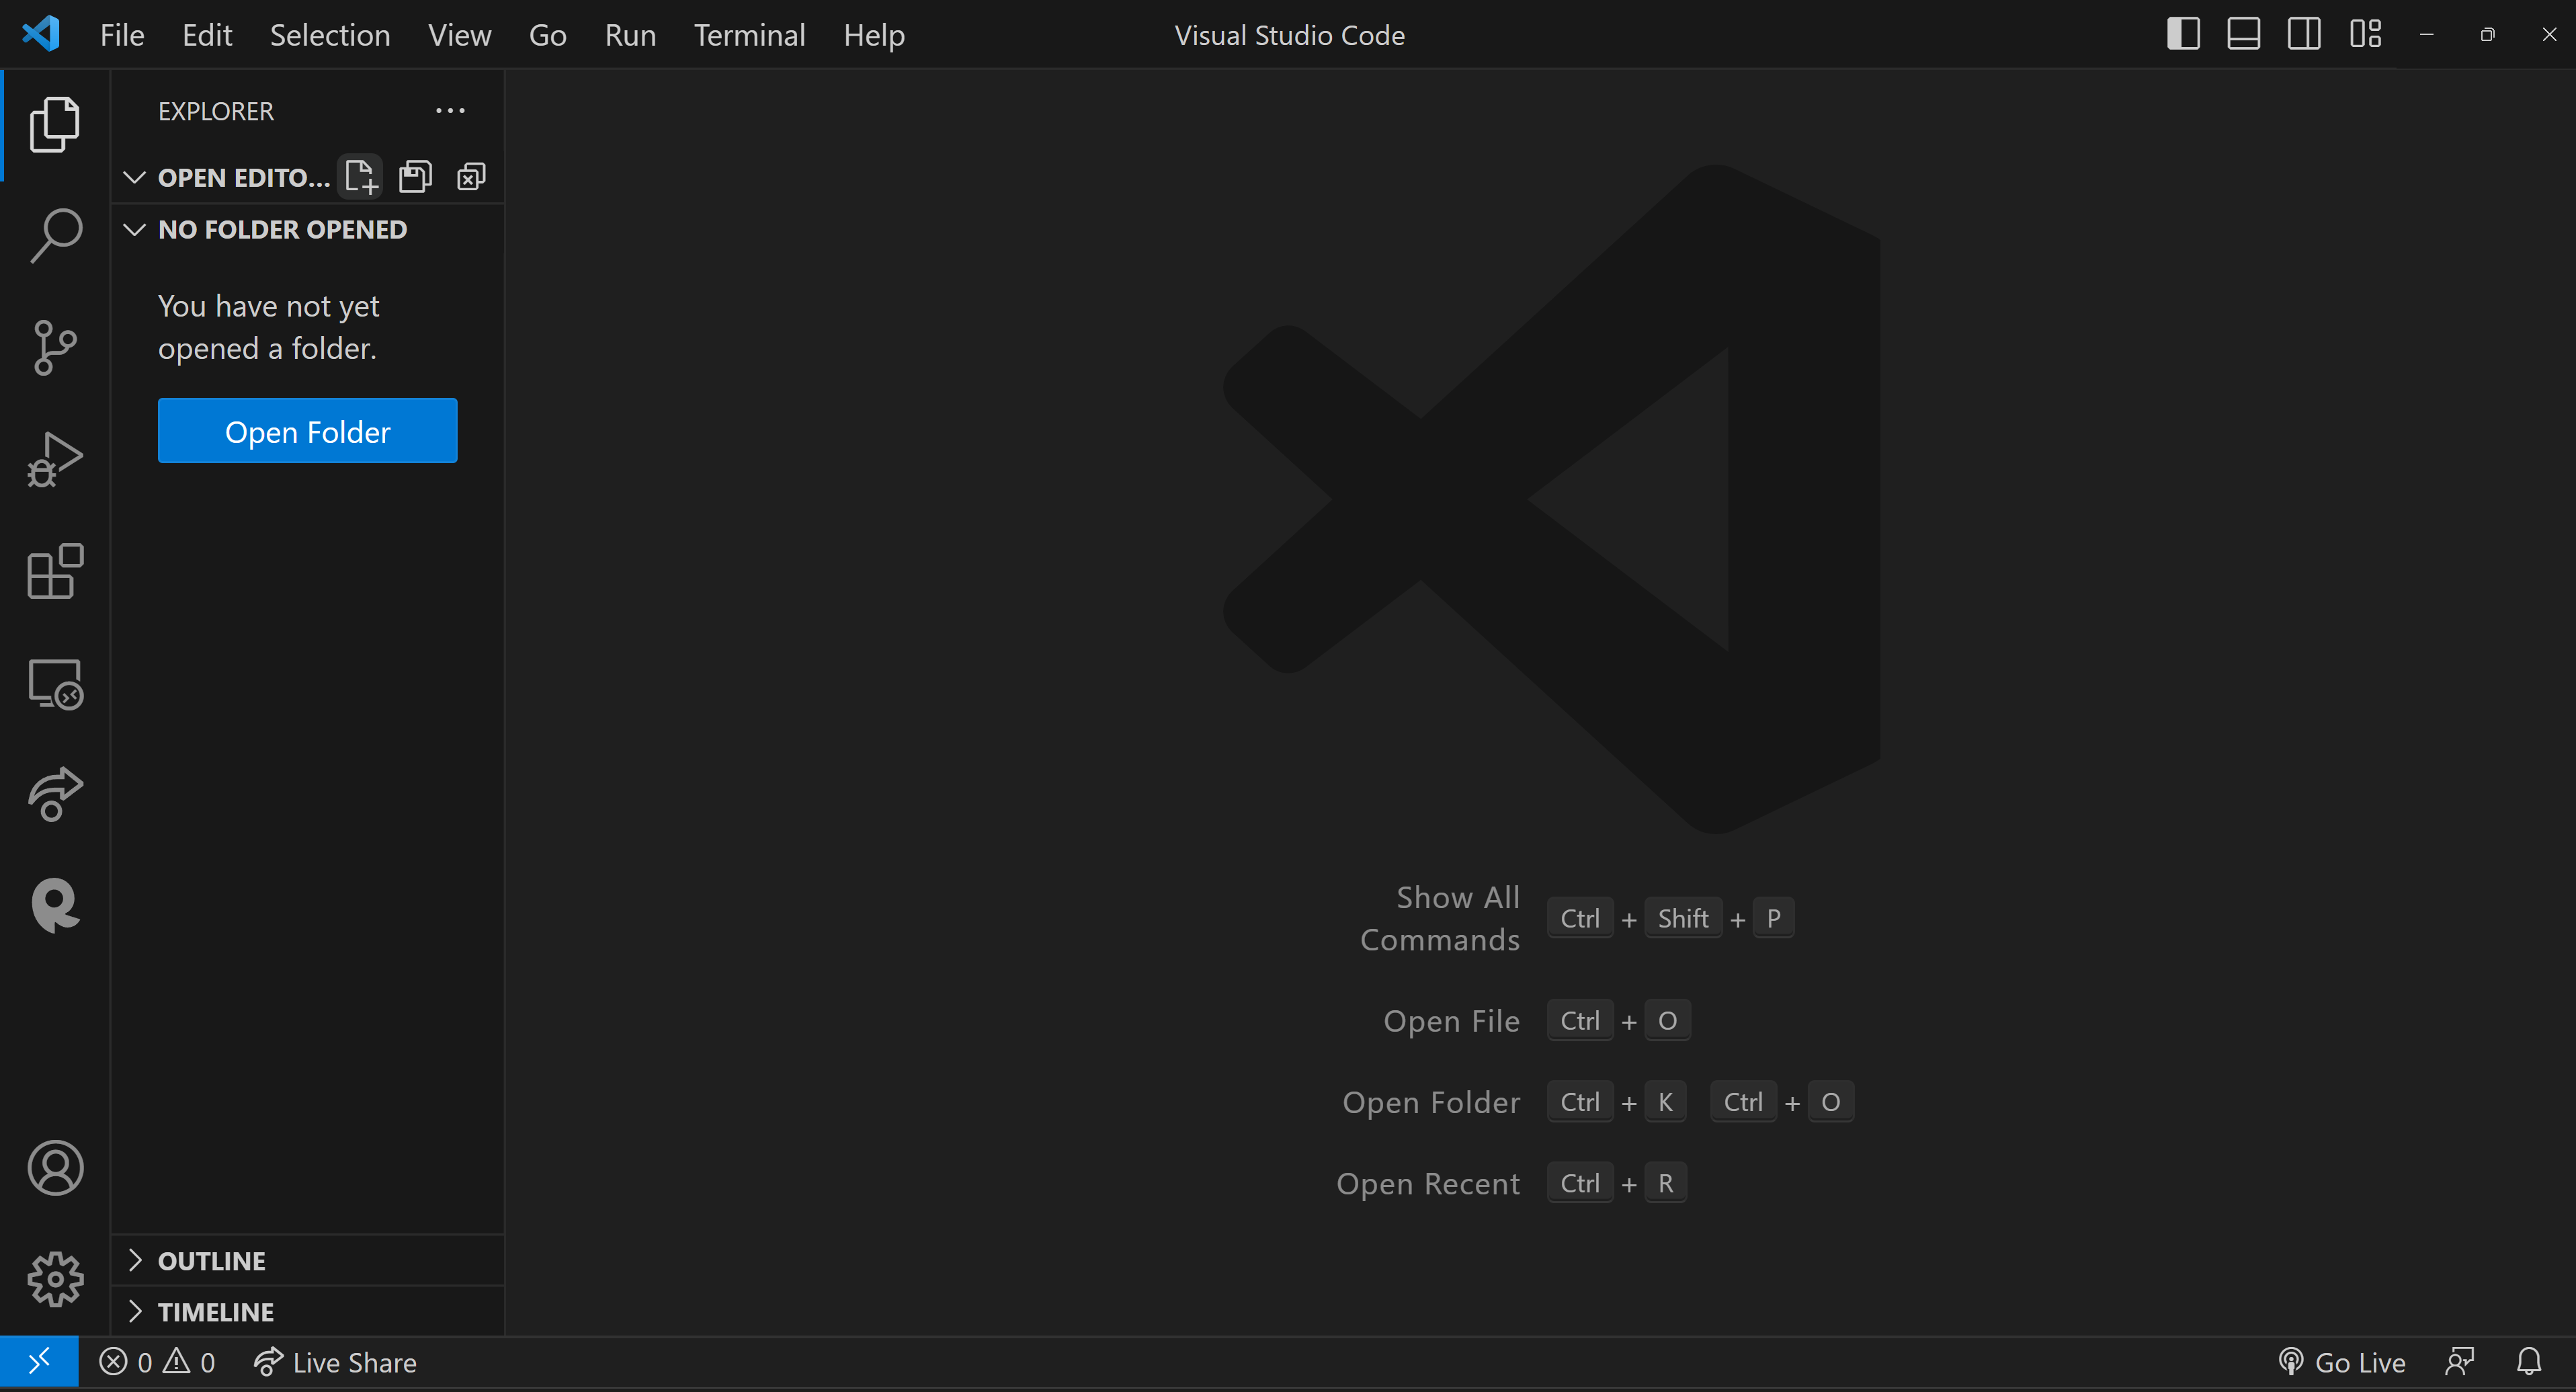Open the Extensions view
2576x1392 pixels.
tap(55, 572)
